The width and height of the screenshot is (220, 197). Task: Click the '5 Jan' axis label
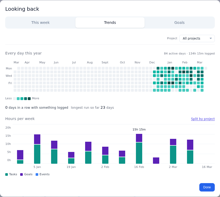37,167
